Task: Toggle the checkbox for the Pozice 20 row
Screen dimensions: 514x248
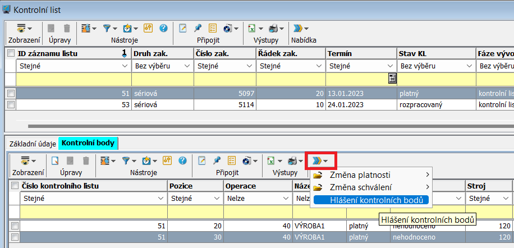Action: (15, 226)
